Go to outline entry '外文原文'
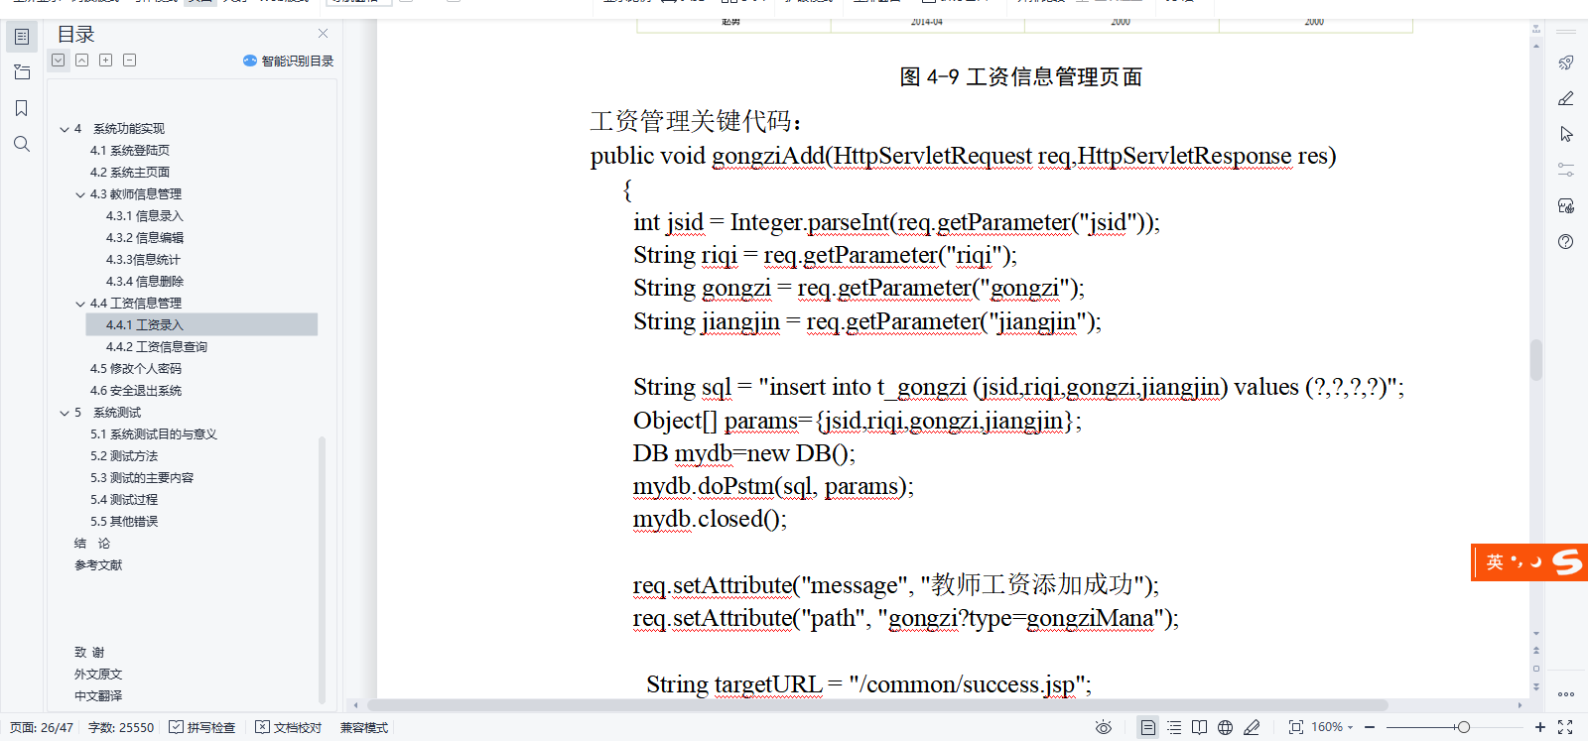Viewport: 1588px width, 741px height. [x=98, y=675]
